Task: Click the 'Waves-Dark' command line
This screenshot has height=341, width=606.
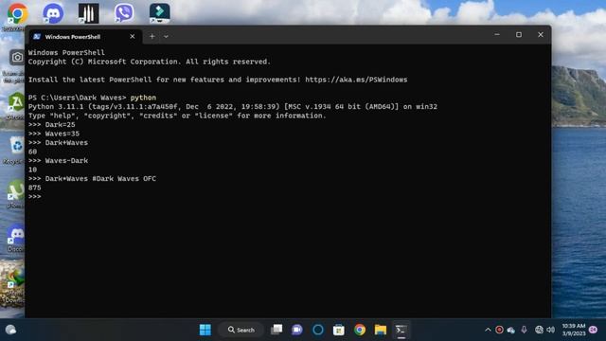Action: coord(58,160)
